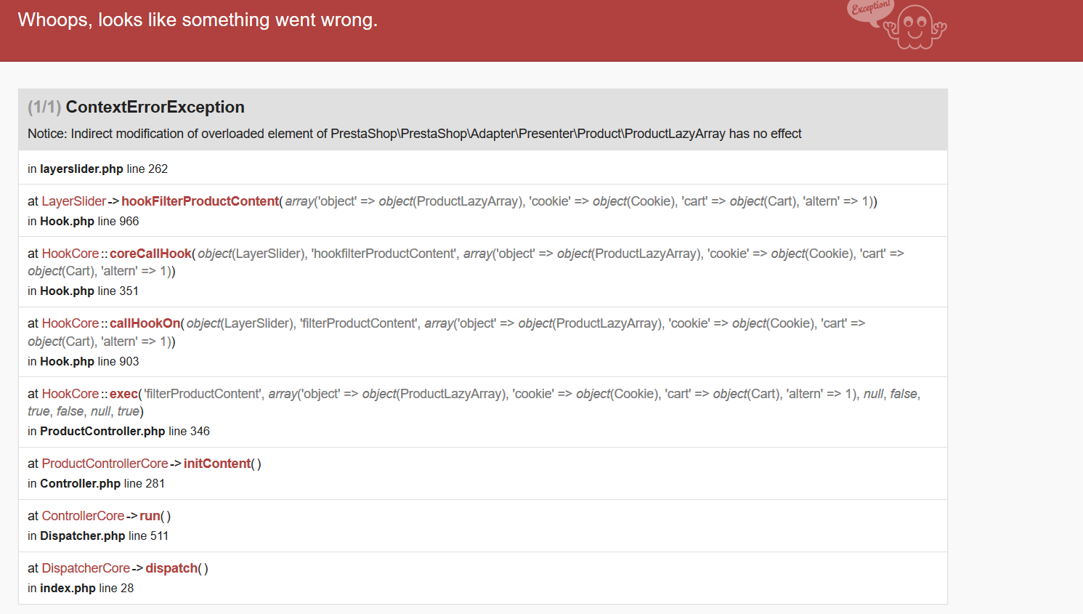The height and width of the screenshot is (614, 1083).
Task: Click the ContextErrorException heading
Action: tap(155, 108)
